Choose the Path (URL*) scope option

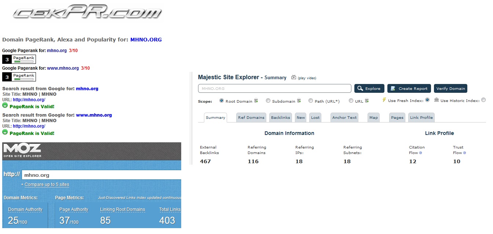coord(311,100)
